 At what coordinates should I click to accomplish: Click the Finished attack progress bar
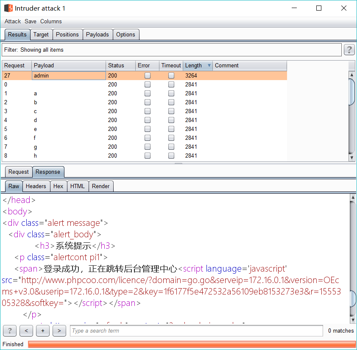192,344
